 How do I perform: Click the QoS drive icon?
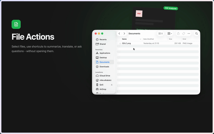point(97,85)
